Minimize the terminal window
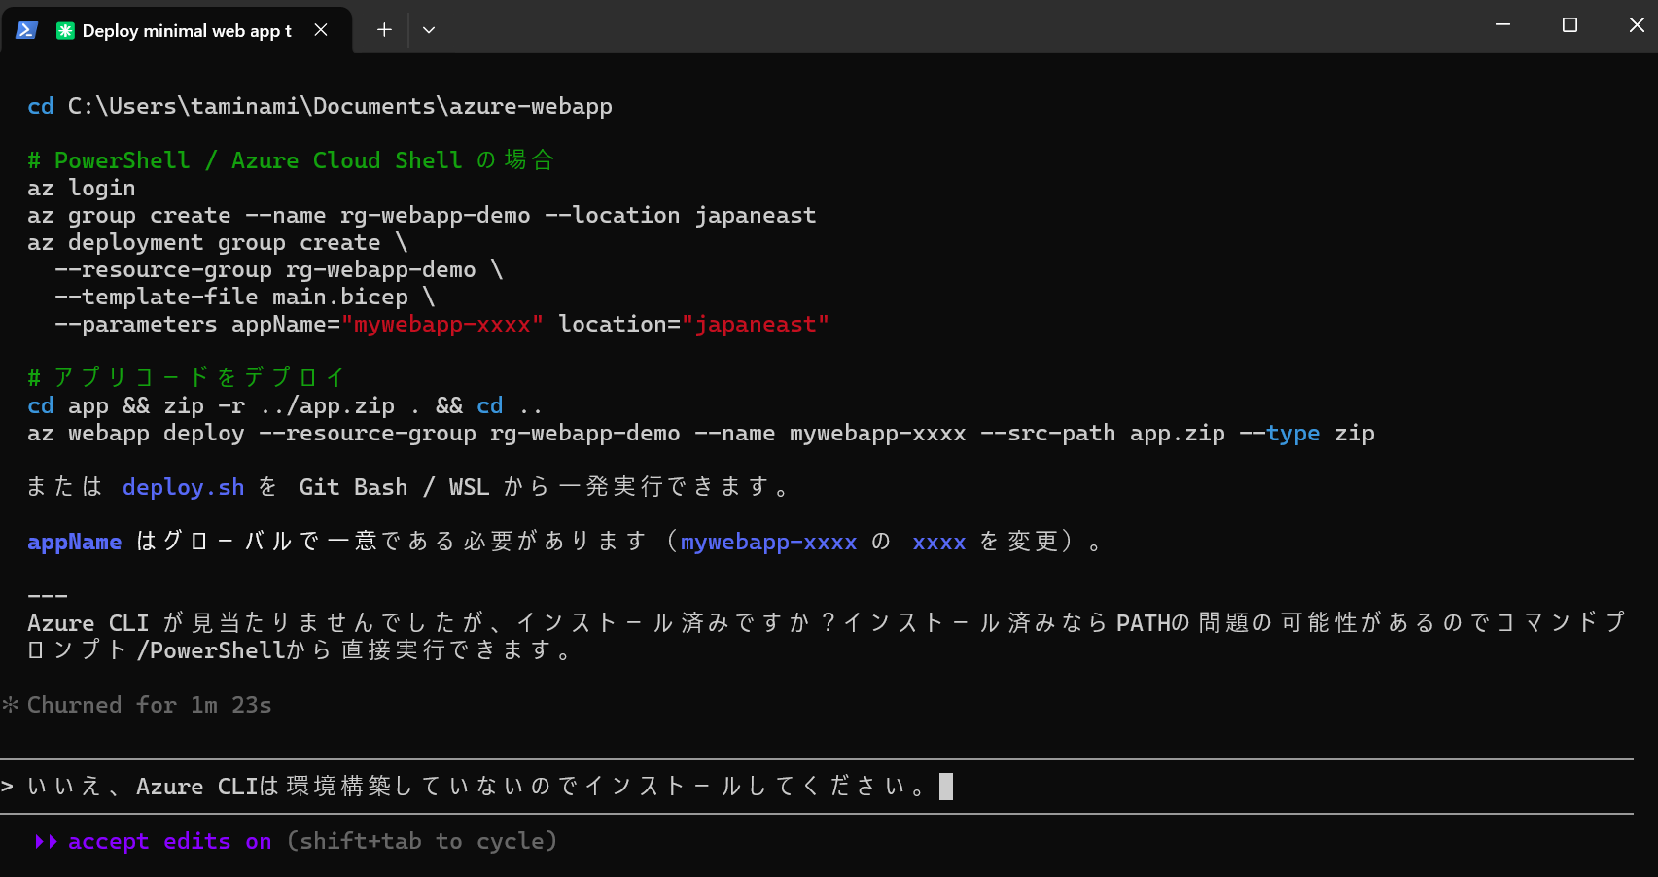The height and width of the screenshot is (877, 1658). [x=1502, y=25]
